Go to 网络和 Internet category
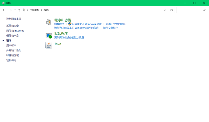The image size is (209, 122). 15,31
